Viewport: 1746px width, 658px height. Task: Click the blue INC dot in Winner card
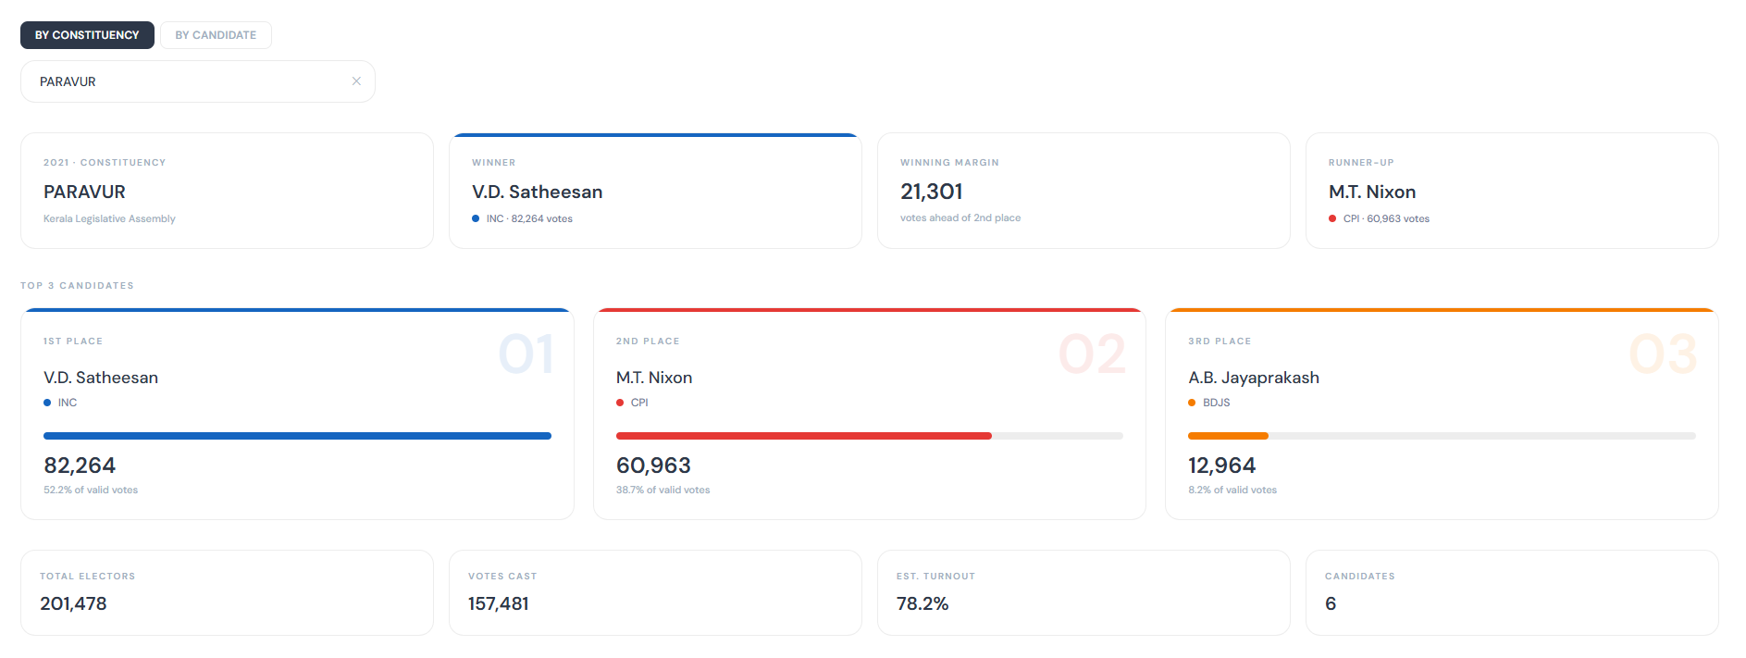pyautogui.click(x=476, y=219)
